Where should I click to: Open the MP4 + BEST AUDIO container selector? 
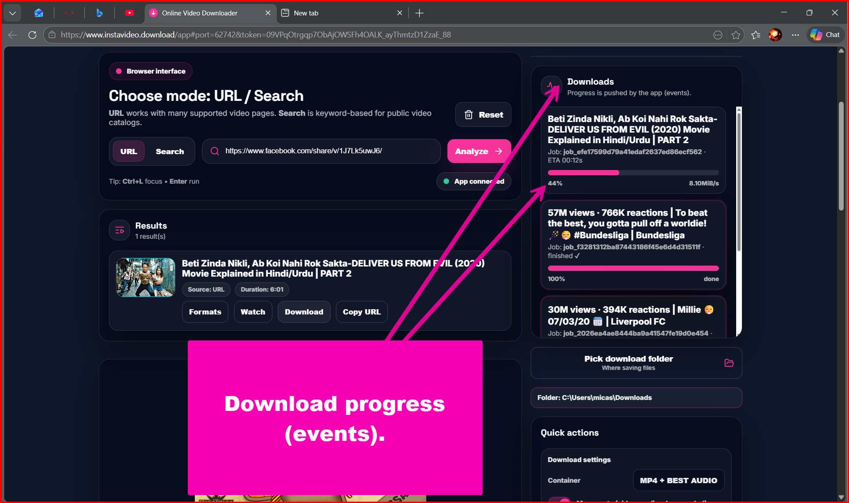[x=678, y=480]
